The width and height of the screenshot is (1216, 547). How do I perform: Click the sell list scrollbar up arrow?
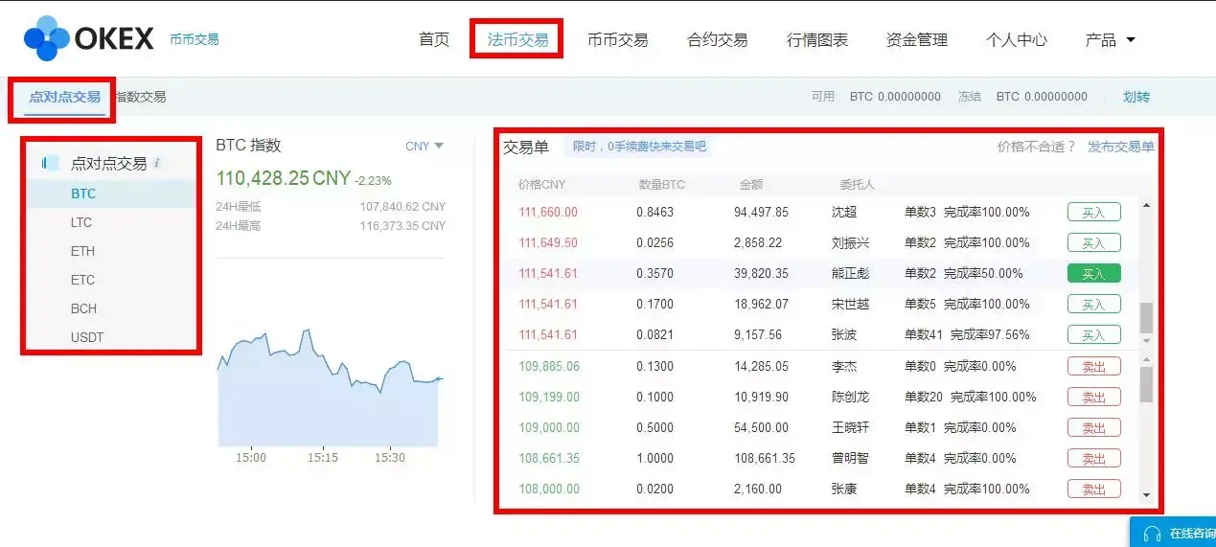click(1146, 358)
